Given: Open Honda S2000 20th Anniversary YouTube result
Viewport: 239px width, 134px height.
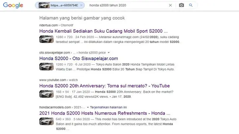Looking at the screenshot, I should pyautogui.click(x=105, y=86).
